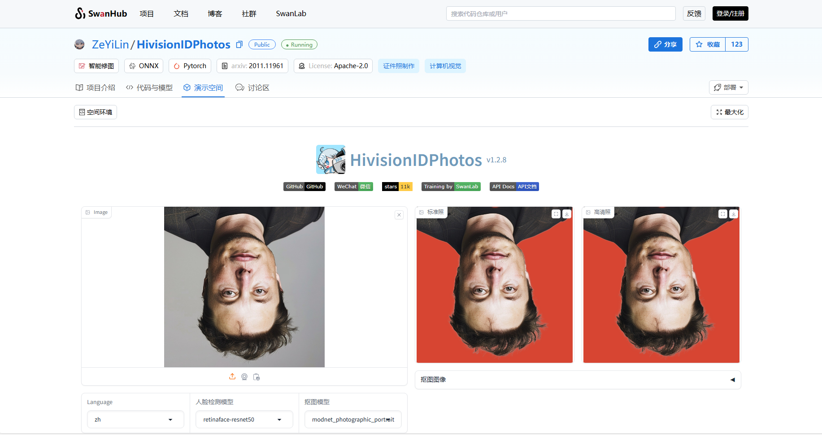Open the 部署 deploy dropdown
This screenshot has height=435, width=822.
[728, 87]
